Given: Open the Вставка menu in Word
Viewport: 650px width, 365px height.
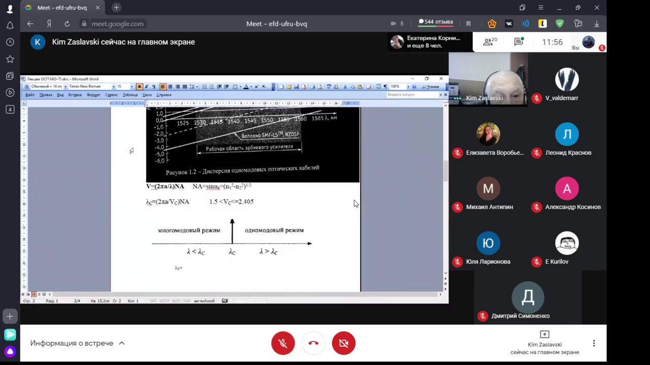Looking at the screenshot, I should pos(75,95).
